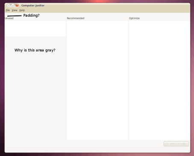This screenshot has width=194, height=156.
Task: Close the Computer Janitor window
Action: [17, 6]
